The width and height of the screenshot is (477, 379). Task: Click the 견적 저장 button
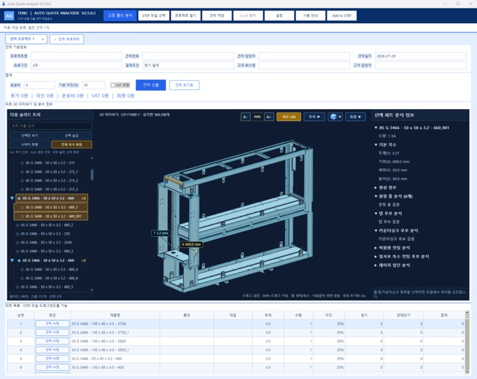pos(216,15)
